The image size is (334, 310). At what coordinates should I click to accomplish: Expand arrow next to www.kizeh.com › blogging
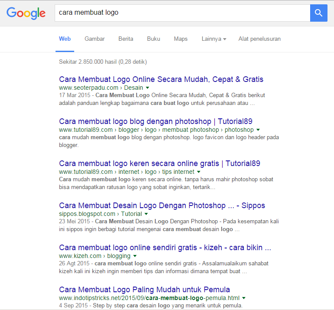tap(135, 256)
